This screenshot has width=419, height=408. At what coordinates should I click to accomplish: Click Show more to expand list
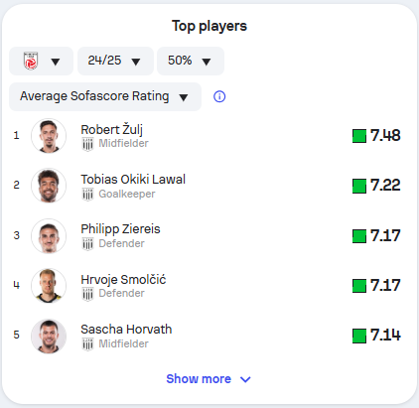point(199,379)
